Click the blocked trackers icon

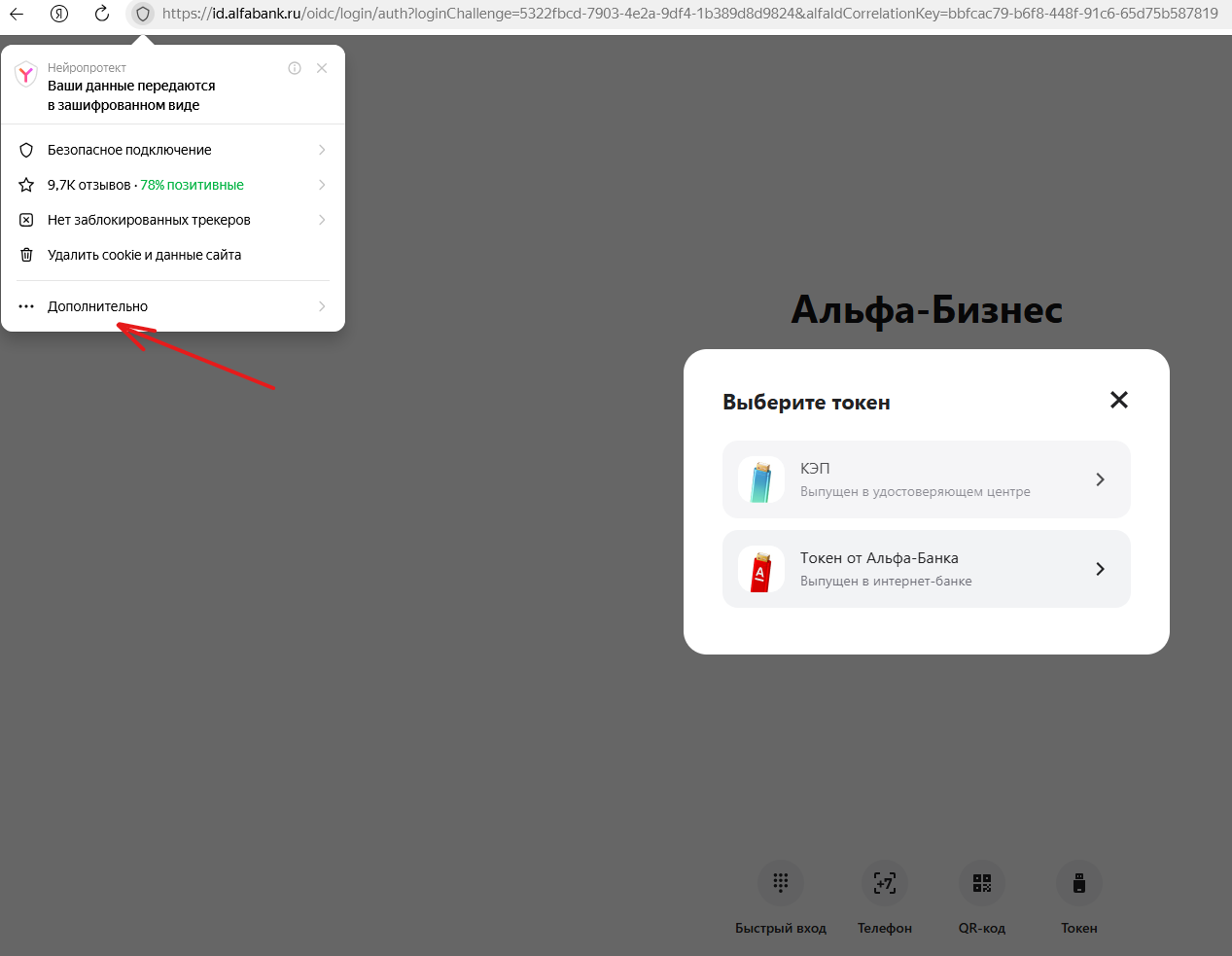pyautogui.click(x=26, y=220)
